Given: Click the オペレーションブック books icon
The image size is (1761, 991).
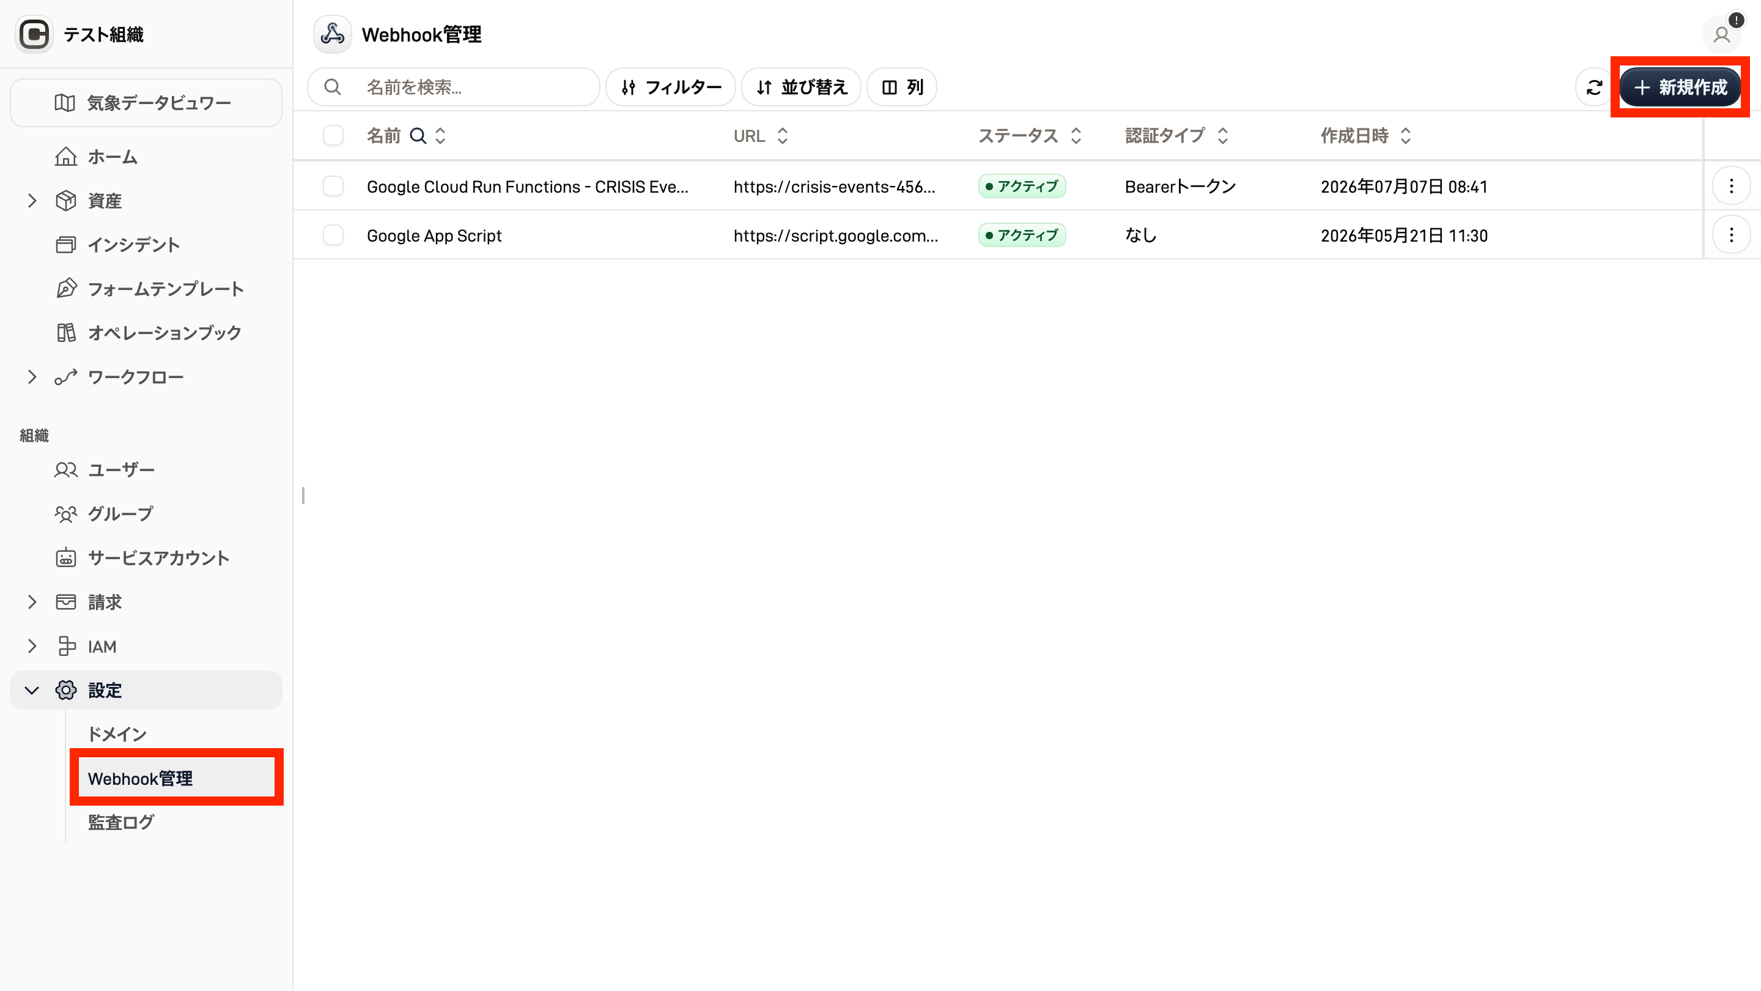Looking at the screenshot, I should tap(65, 332).
